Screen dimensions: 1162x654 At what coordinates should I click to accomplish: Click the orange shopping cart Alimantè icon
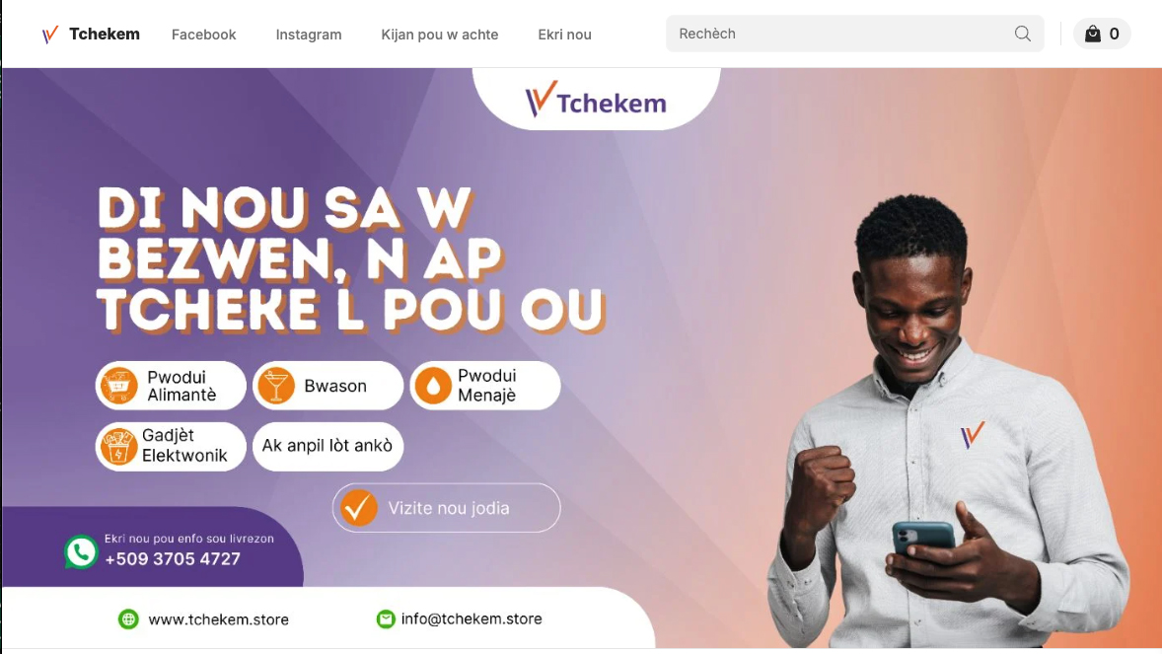(119, 386)
